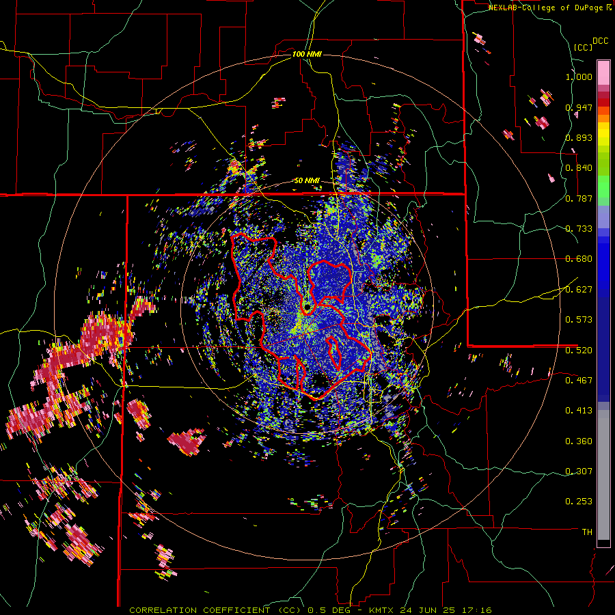
Task: Click the DCC product label
Action: coord(600,41)
